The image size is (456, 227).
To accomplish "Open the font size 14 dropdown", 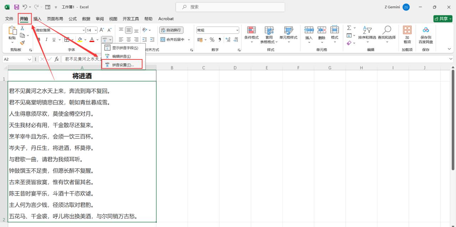I will (95, 30).
